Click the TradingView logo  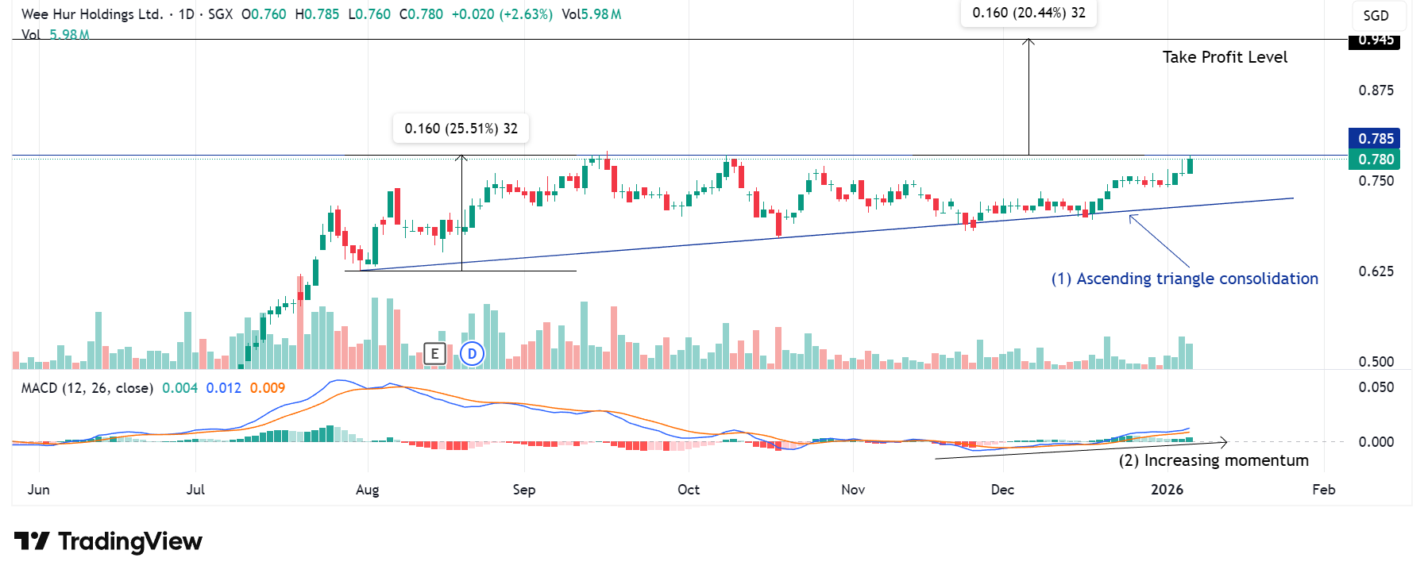pos(109,541)
